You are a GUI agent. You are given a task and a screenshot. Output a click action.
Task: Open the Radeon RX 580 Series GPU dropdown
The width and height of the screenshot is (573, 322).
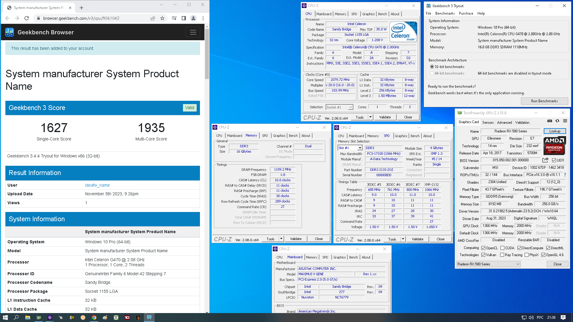[x=489, y=264]
